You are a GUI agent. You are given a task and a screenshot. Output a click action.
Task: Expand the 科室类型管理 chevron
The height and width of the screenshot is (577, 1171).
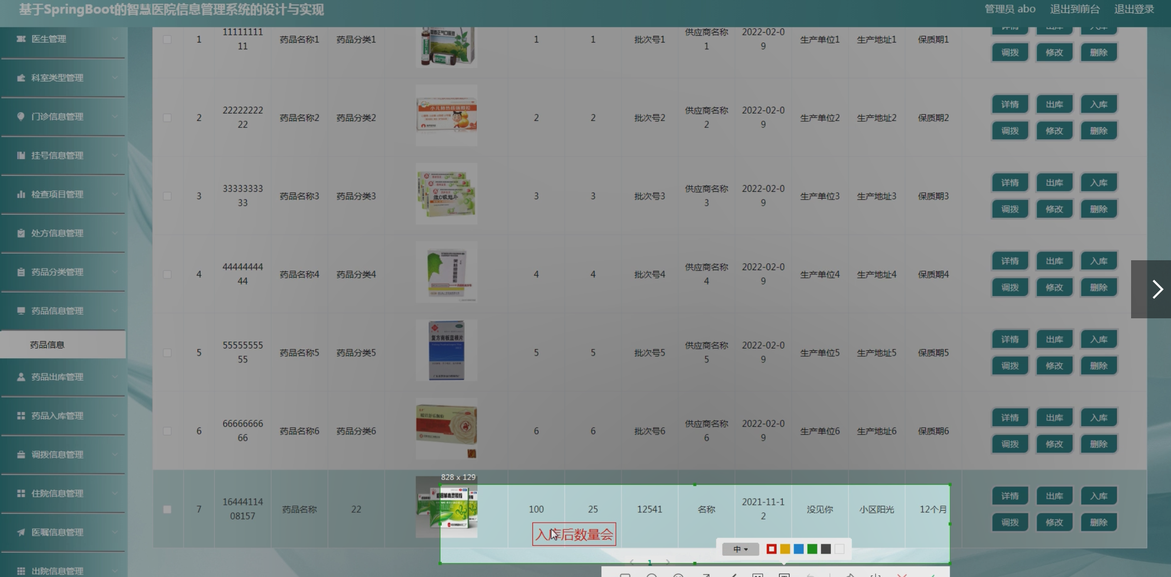[x=115, y=78]
